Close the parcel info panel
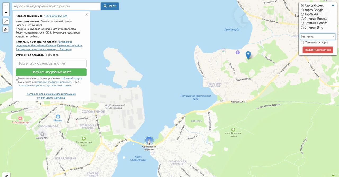This screenshot has height=177, width=339. (87, 14)
